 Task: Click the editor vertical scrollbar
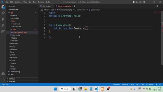[x=162, y=38]
